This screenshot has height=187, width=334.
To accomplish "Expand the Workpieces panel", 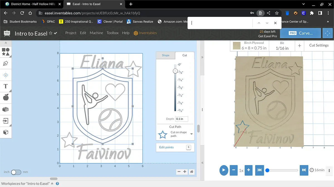I will click(52, 184).
